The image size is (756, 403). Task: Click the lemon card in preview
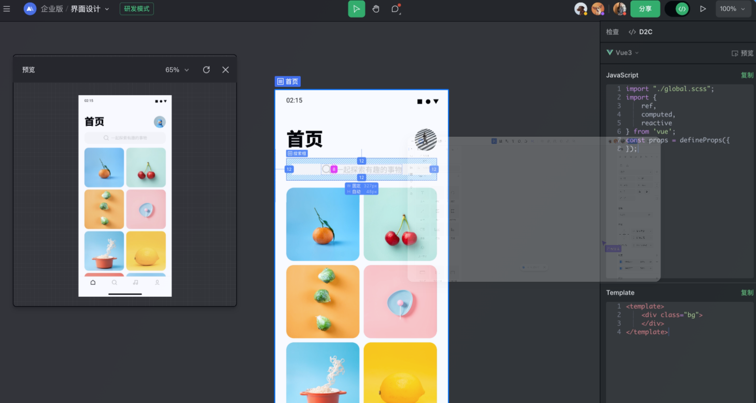point(146,251)
